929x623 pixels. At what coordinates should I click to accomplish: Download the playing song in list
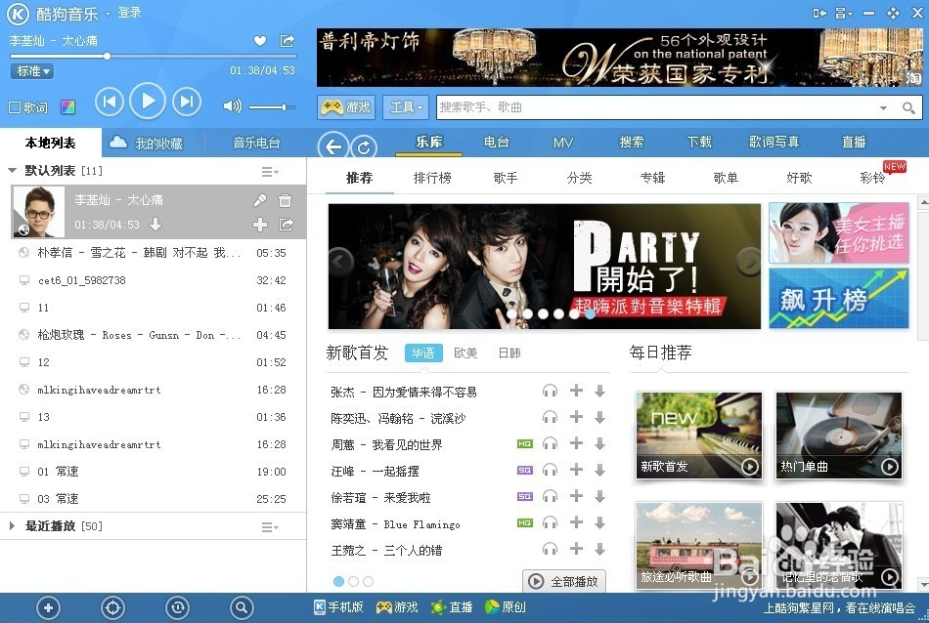[x=155, y=225]
